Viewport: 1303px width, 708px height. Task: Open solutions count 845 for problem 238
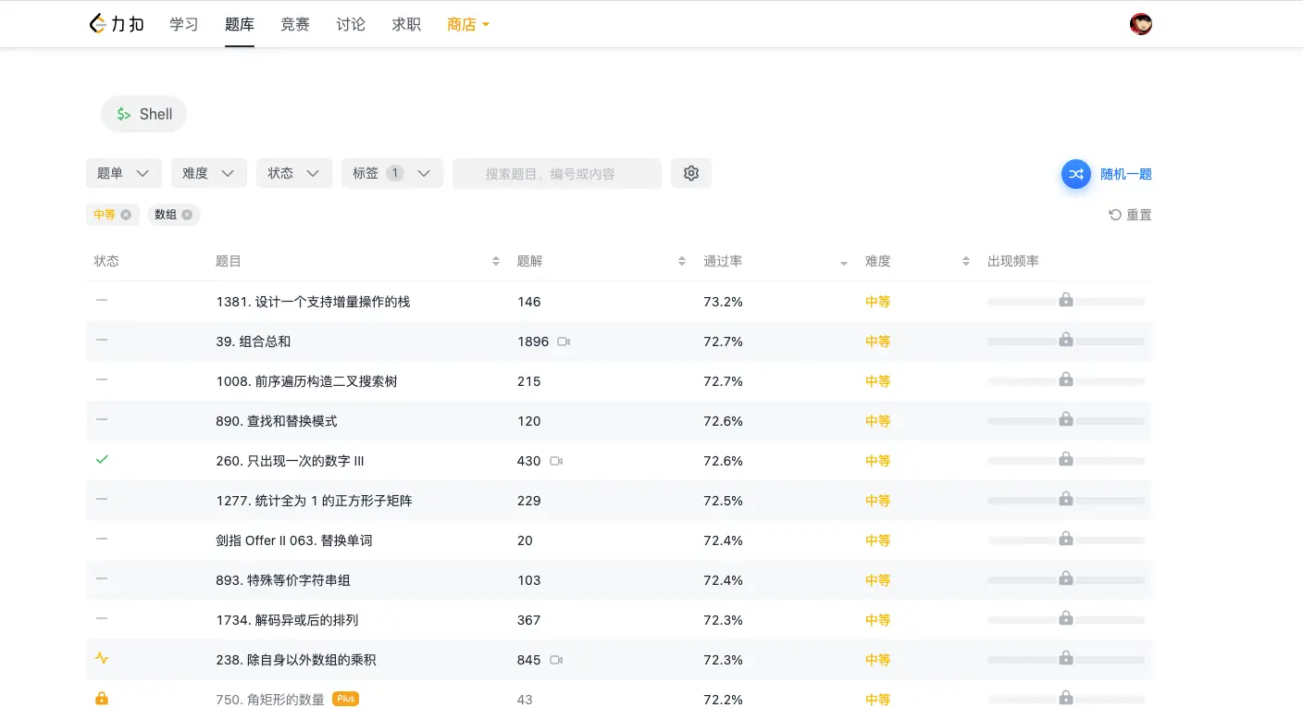coord(529,660)
